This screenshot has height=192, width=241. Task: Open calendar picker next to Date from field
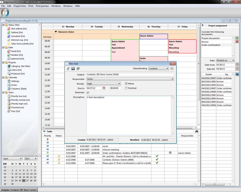(x=237, y=65)
